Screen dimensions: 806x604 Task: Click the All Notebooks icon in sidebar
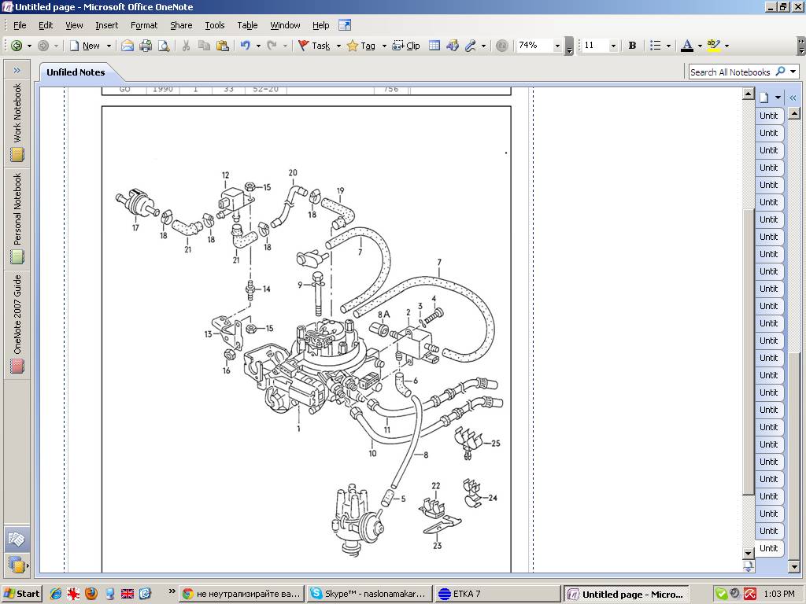17,564
